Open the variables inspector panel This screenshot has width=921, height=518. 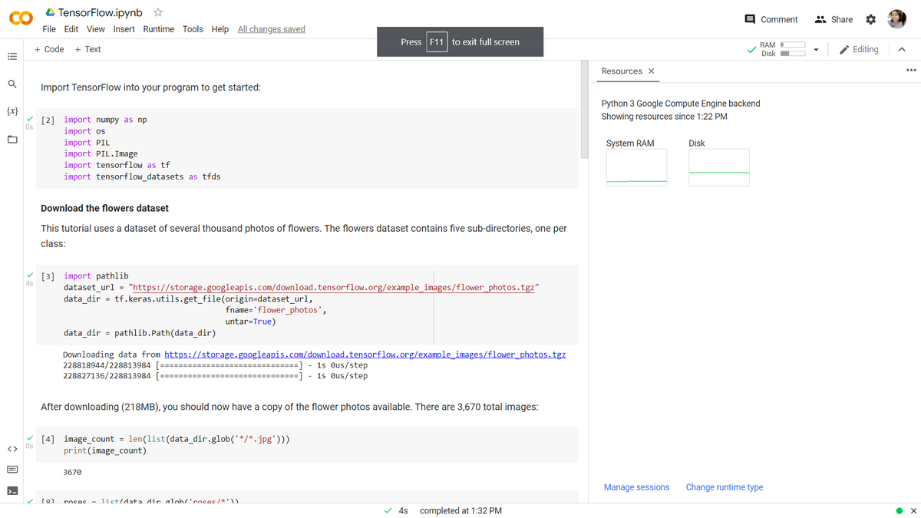(12, 111)
